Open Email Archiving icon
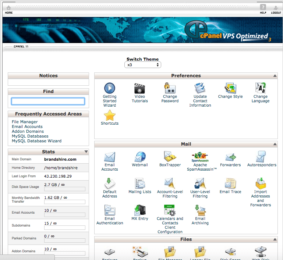The width and height of the screenshot is (283, 260). coord(200,210)
